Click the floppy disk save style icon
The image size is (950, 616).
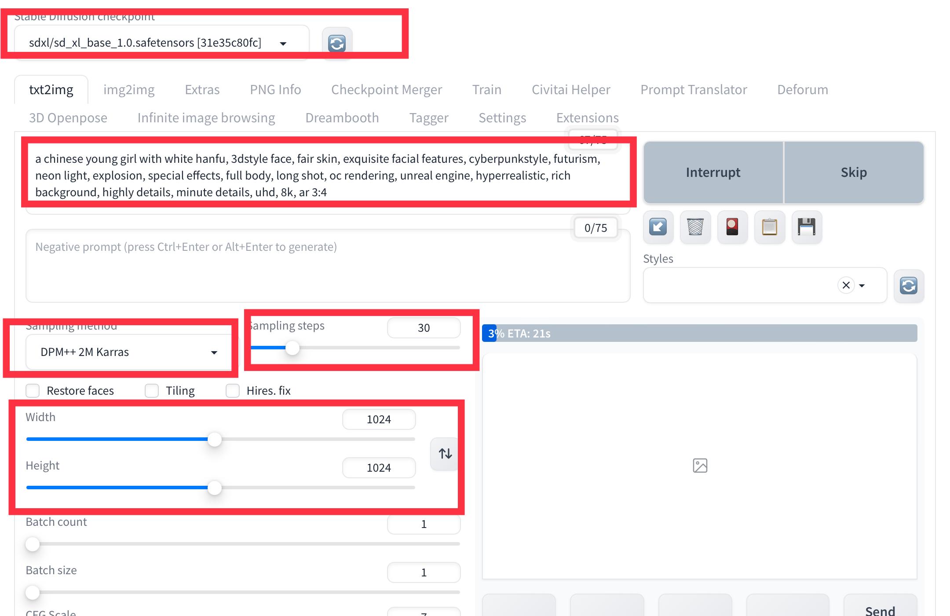807,227
